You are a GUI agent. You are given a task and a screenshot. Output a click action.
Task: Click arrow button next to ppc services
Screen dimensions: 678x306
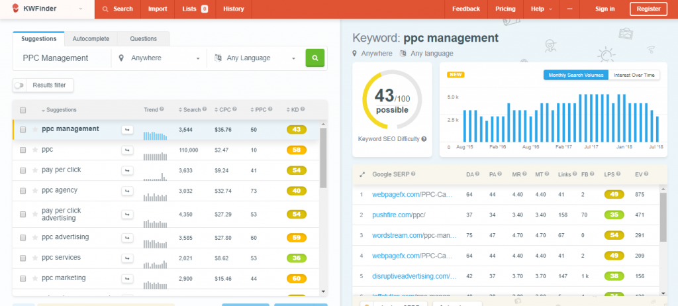(x=127, y=258)
